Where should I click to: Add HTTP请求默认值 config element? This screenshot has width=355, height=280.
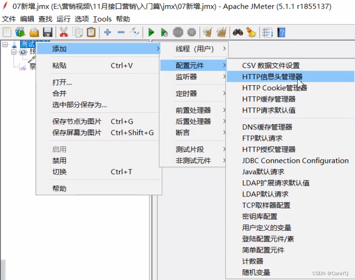coord(291,111)
